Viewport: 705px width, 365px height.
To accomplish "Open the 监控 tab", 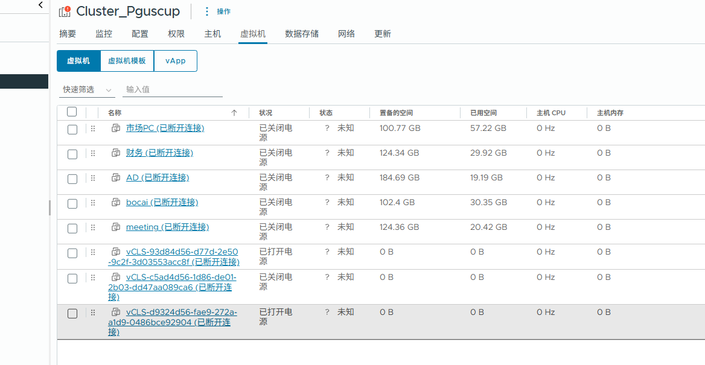I will pos(104,34).
